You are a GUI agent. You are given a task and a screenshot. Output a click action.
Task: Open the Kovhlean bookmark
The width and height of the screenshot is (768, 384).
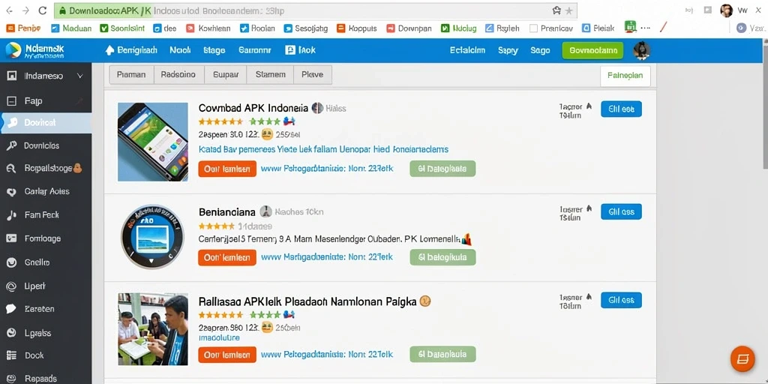coord(208,28)
